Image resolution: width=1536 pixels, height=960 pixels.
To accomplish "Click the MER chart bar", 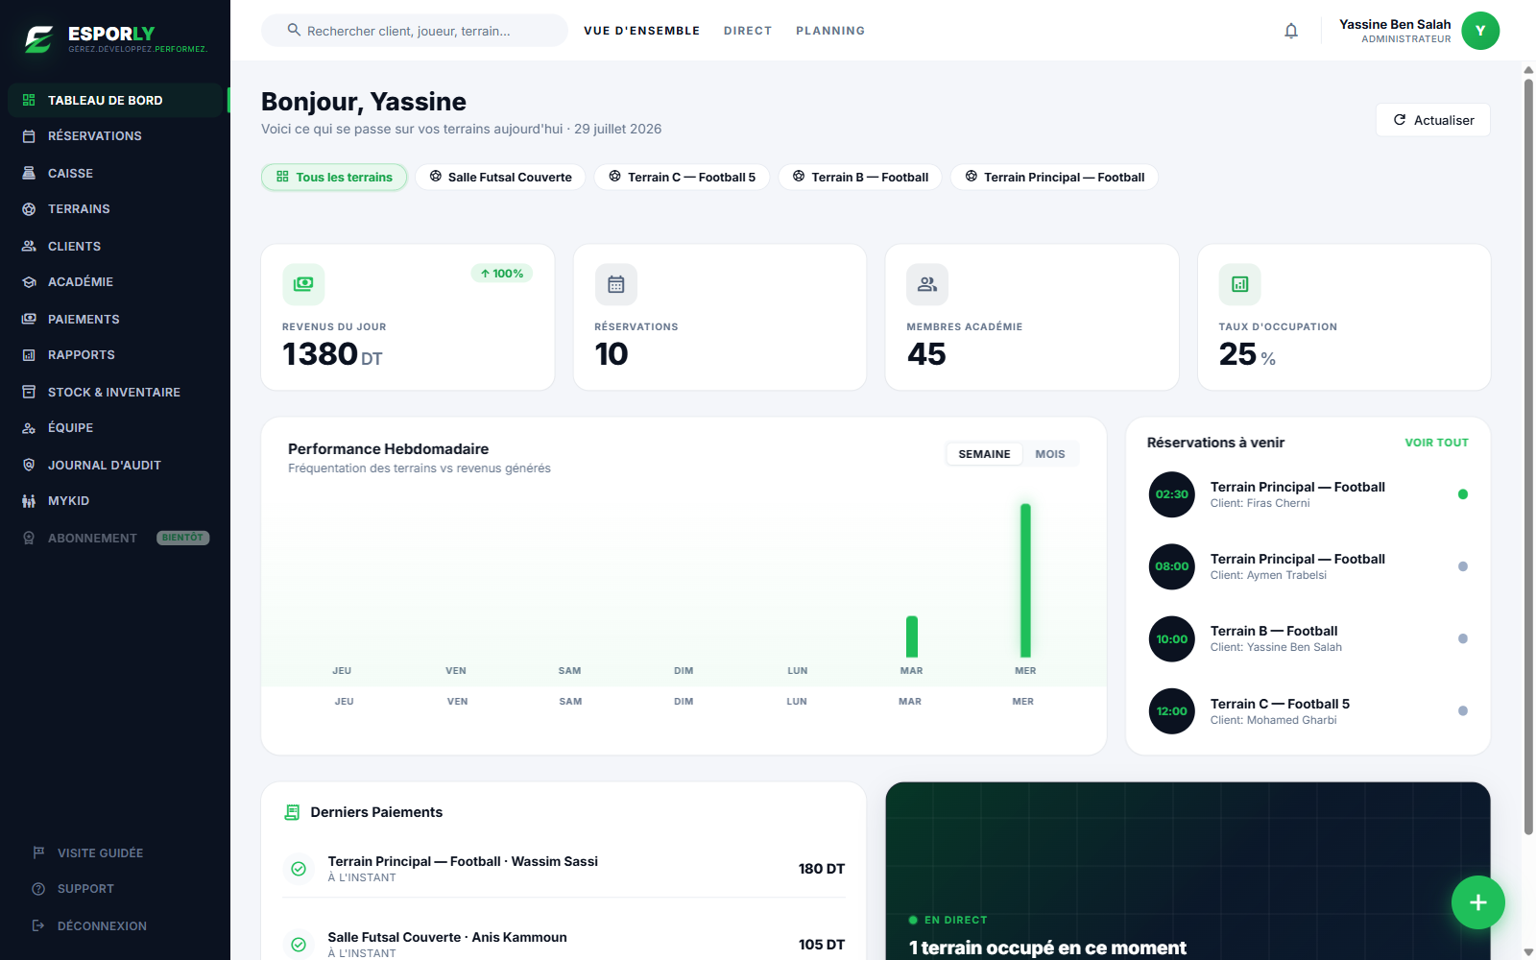I will 1025,581.
